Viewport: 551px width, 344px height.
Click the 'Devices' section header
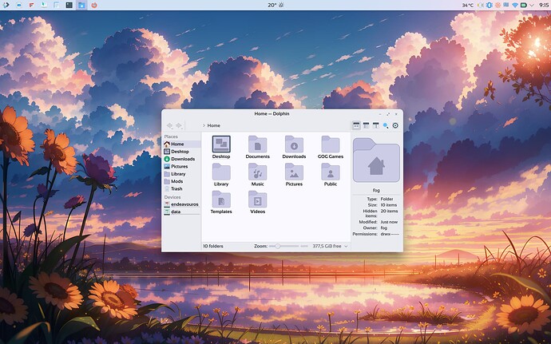[172, 197]
